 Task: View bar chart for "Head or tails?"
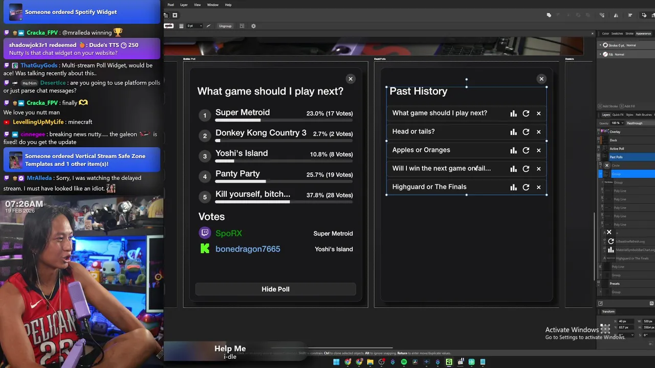pos(513,132)
